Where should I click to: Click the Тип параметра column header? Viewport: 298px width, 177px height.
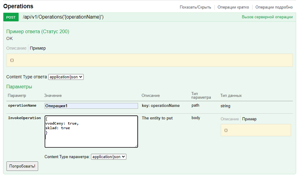pyautogui.click(x=201, y=96)
